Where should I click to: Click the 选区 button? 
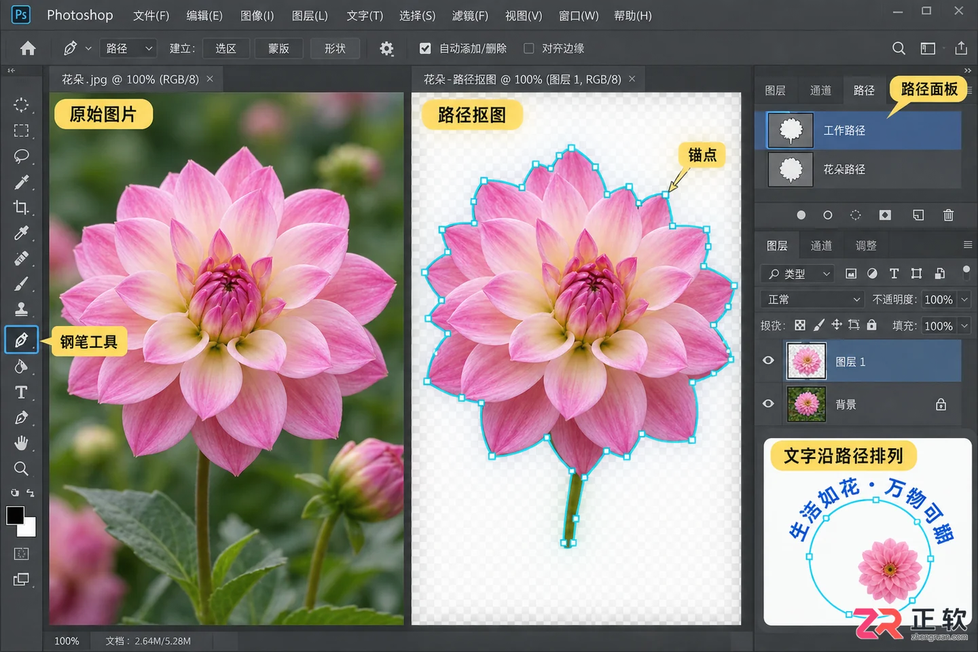tap(226, 48)
